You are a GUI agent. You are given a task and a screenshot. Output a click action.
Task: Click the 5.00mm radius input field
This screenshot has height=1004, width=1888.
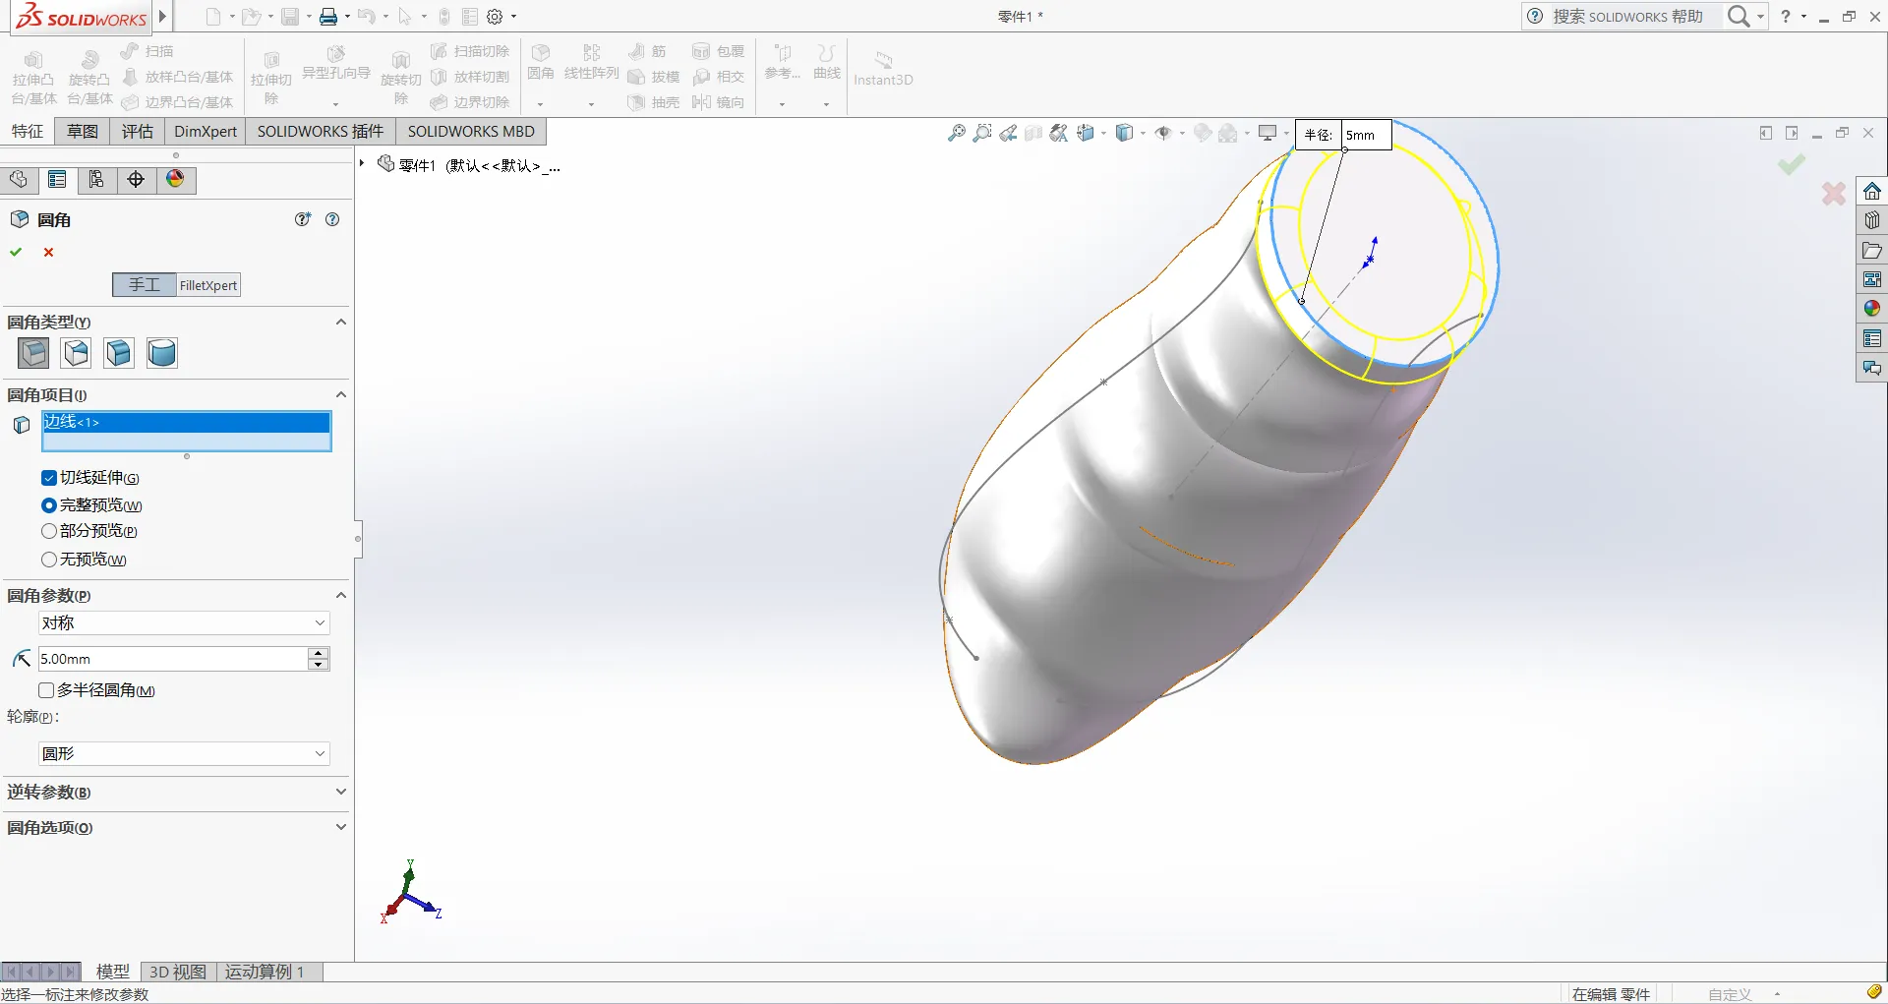(x=172, y=659)
